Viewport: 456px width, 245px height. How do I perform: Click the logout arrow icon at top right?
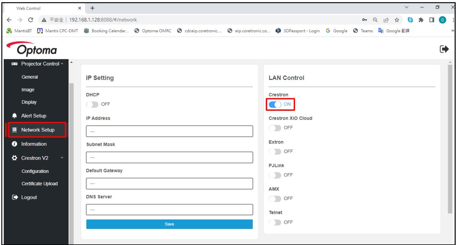[x=444, y=49]
